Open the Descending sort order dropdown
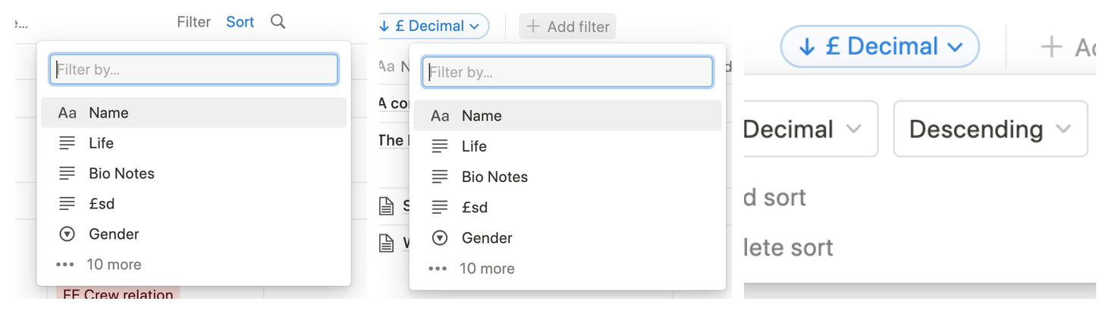Viewport: 1118px width, 320px height. click(990, 130)
